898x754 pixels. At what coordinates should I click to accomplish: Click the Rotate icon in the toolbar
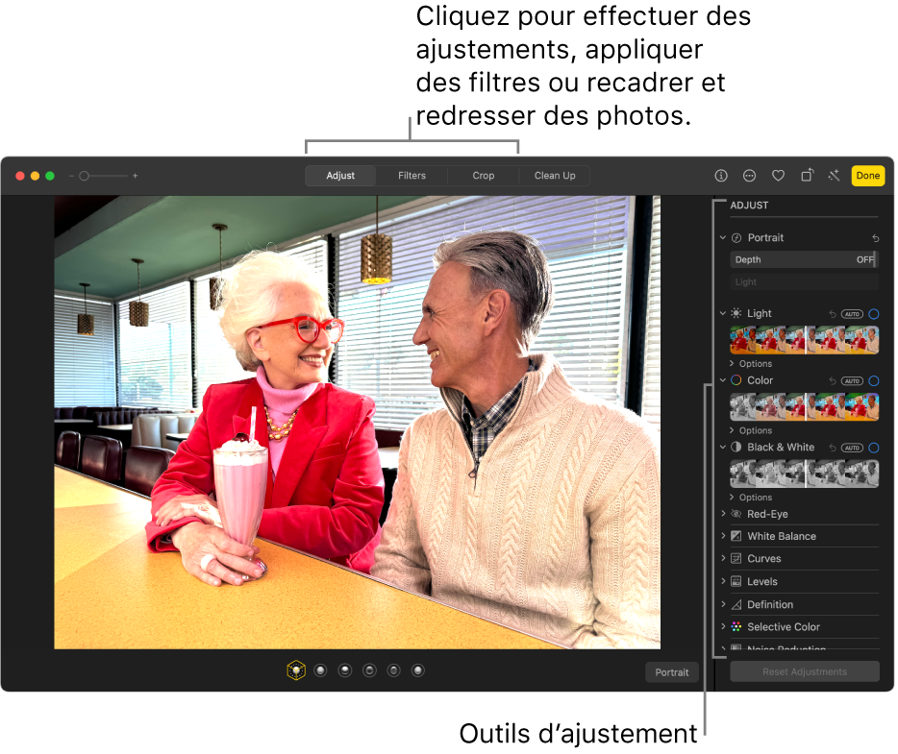(x=806, y=176)
